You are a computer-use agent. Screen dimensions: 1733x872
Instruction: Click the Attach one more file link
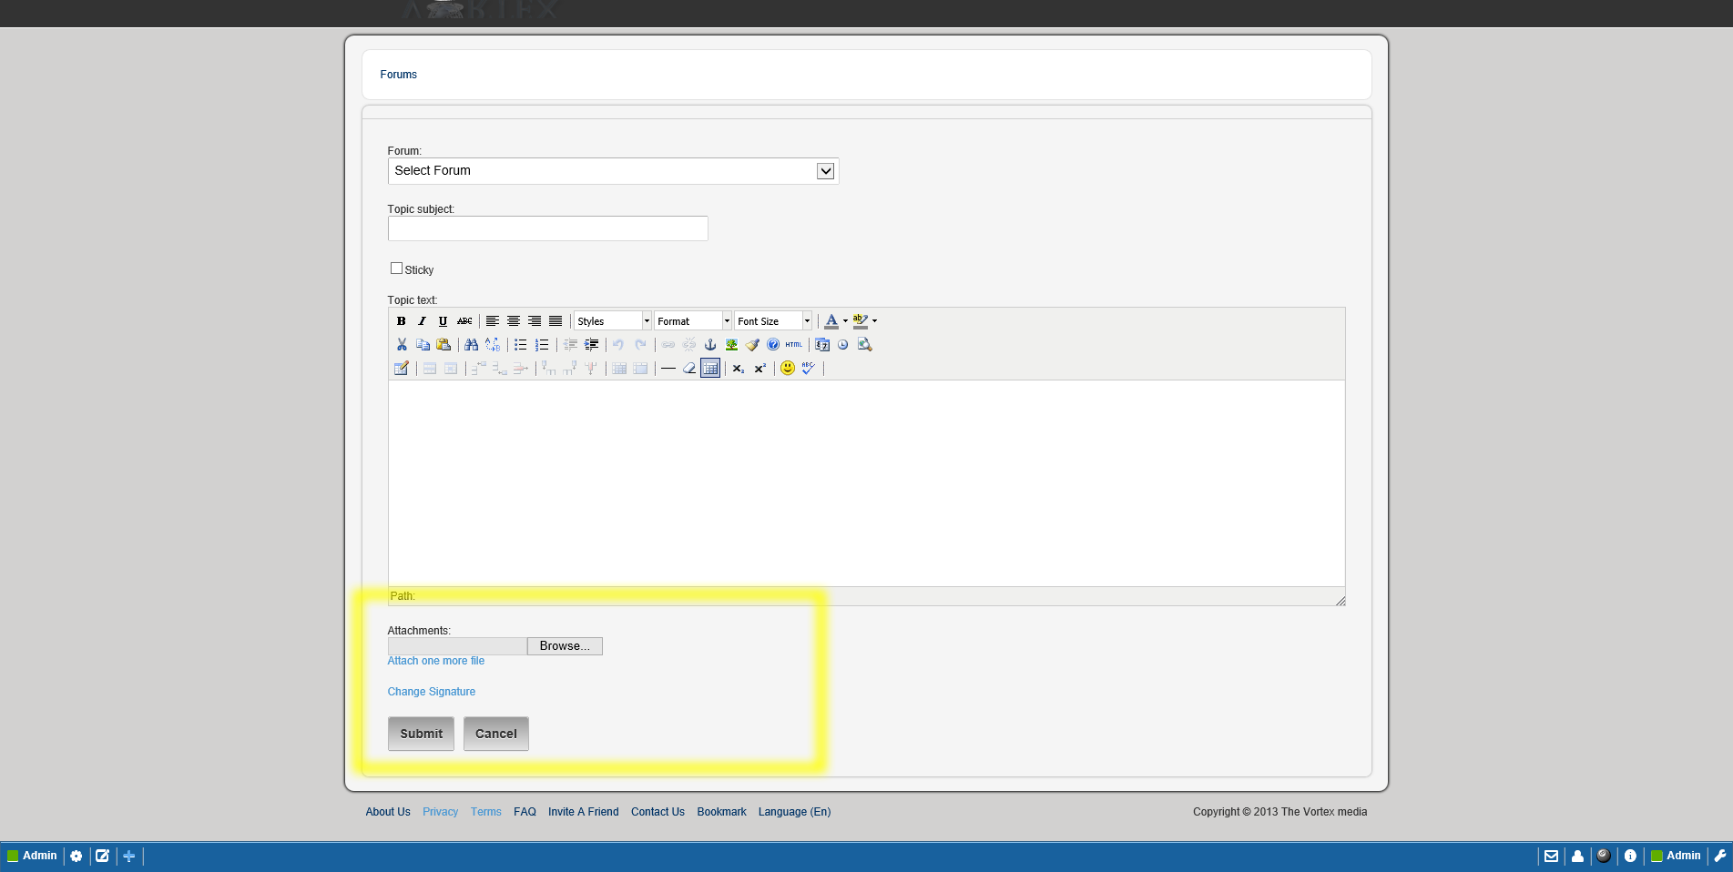436,661
